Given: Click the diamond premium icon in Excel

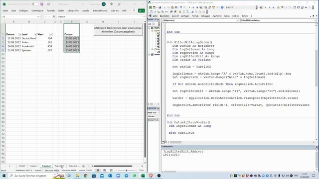Looking at the screenshot, I should tap(112, 4).
